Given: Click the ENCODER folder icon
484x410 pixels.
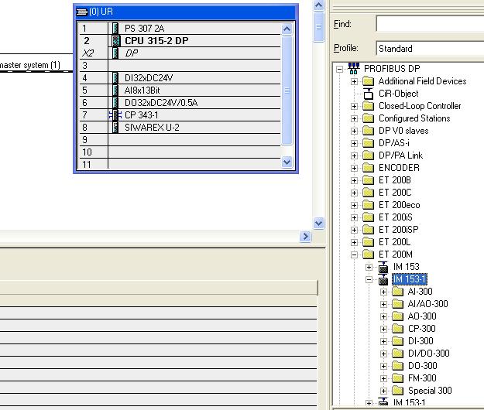Looking at the screenshot, I should [368, 168].
